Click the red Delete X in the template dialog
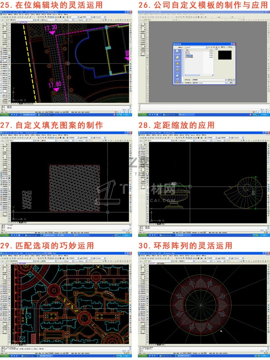The height and width of the screenshot is (360, 270). [216, 47]
